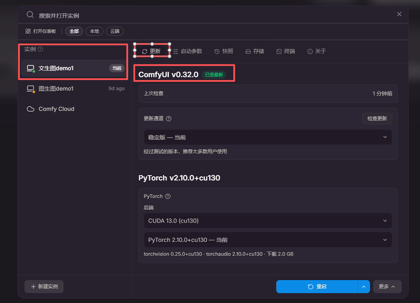The height and width of the screenshot is (303, 420).
Task: Switch to the 启动参数 tab
Action: [188, 51]
